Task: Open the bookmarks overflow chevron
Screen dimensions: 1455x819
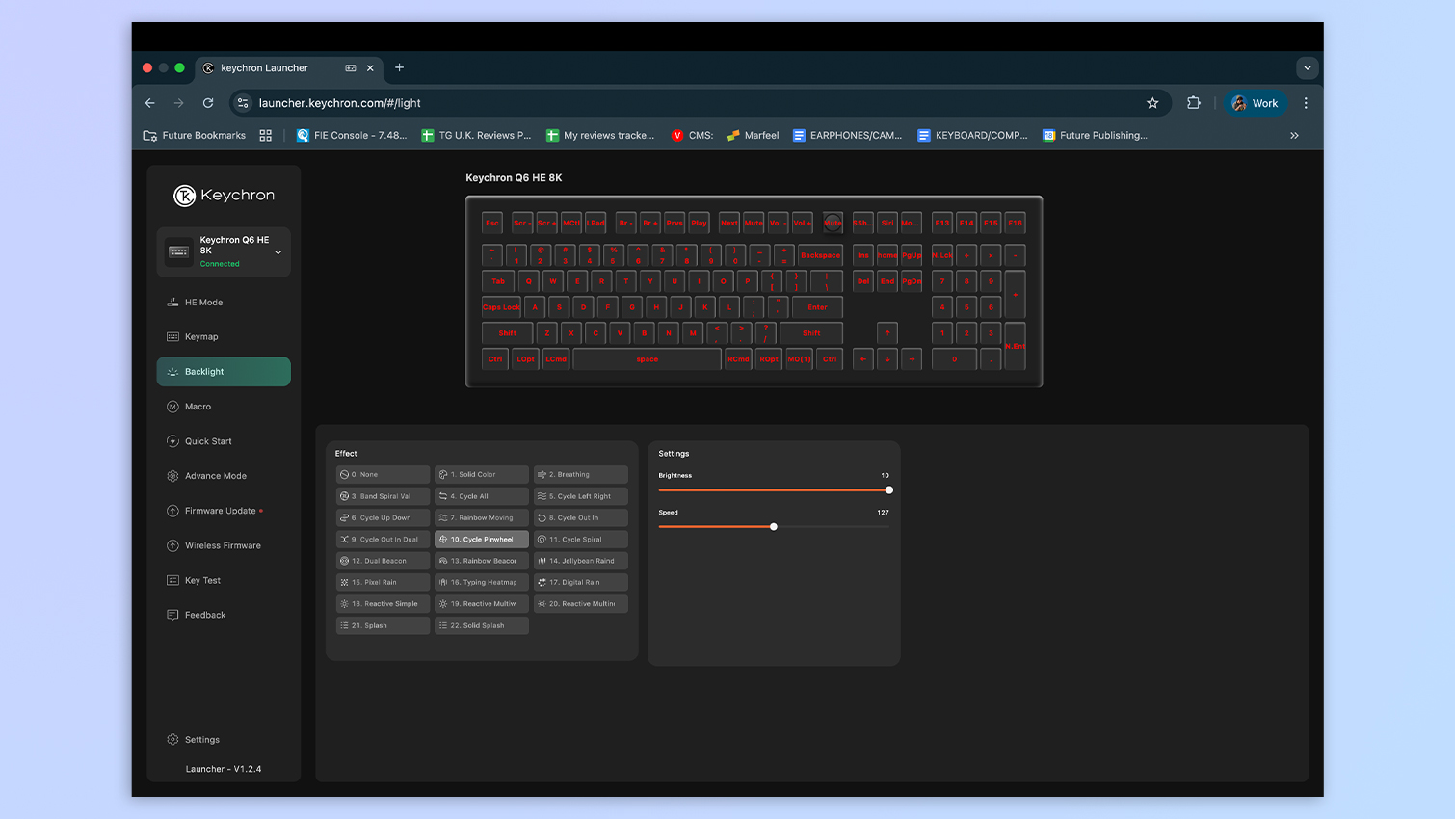Action: [1294, 135]
